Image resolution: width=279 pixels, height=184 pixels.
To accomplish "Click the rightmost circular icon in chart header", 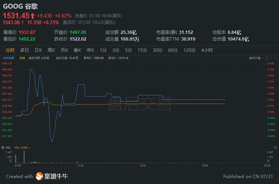I will [275, 58].
